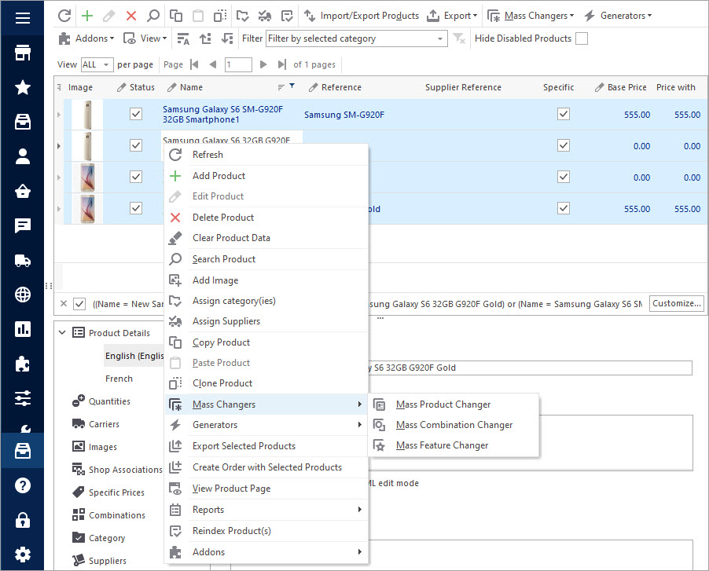Open the star favorites icon in the sidebar
Image resolution: width=709 pixels, height=571 pixels.
23,87
